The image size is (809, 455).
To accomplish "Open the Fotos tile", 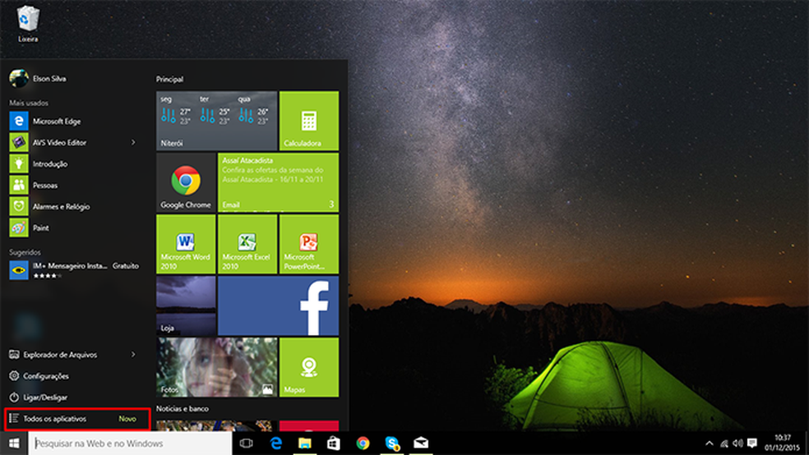I will 217,367.
